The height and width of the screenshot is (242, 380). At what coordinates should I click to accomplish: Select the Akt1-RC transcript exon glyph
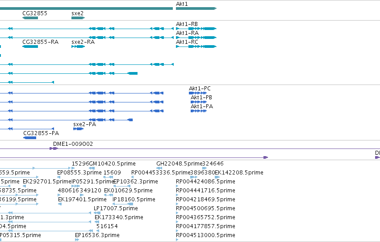(196, 47)
